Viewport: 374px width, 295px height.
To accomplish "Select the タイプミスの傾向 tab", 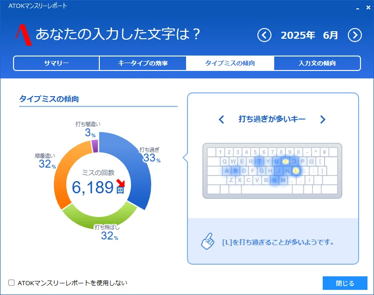I will [x=230, y=63].
